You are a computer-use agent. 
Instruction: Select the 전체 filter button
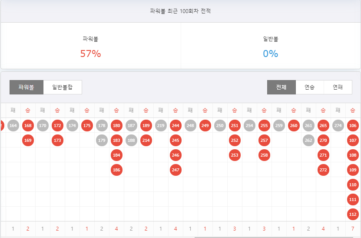[281, 87]
